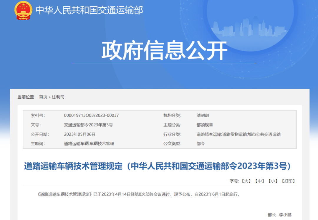Click the 政府信息公开 banner heading
Viewport: 318px width, 220px height.
pyautogui.click(x=164, y=50)
